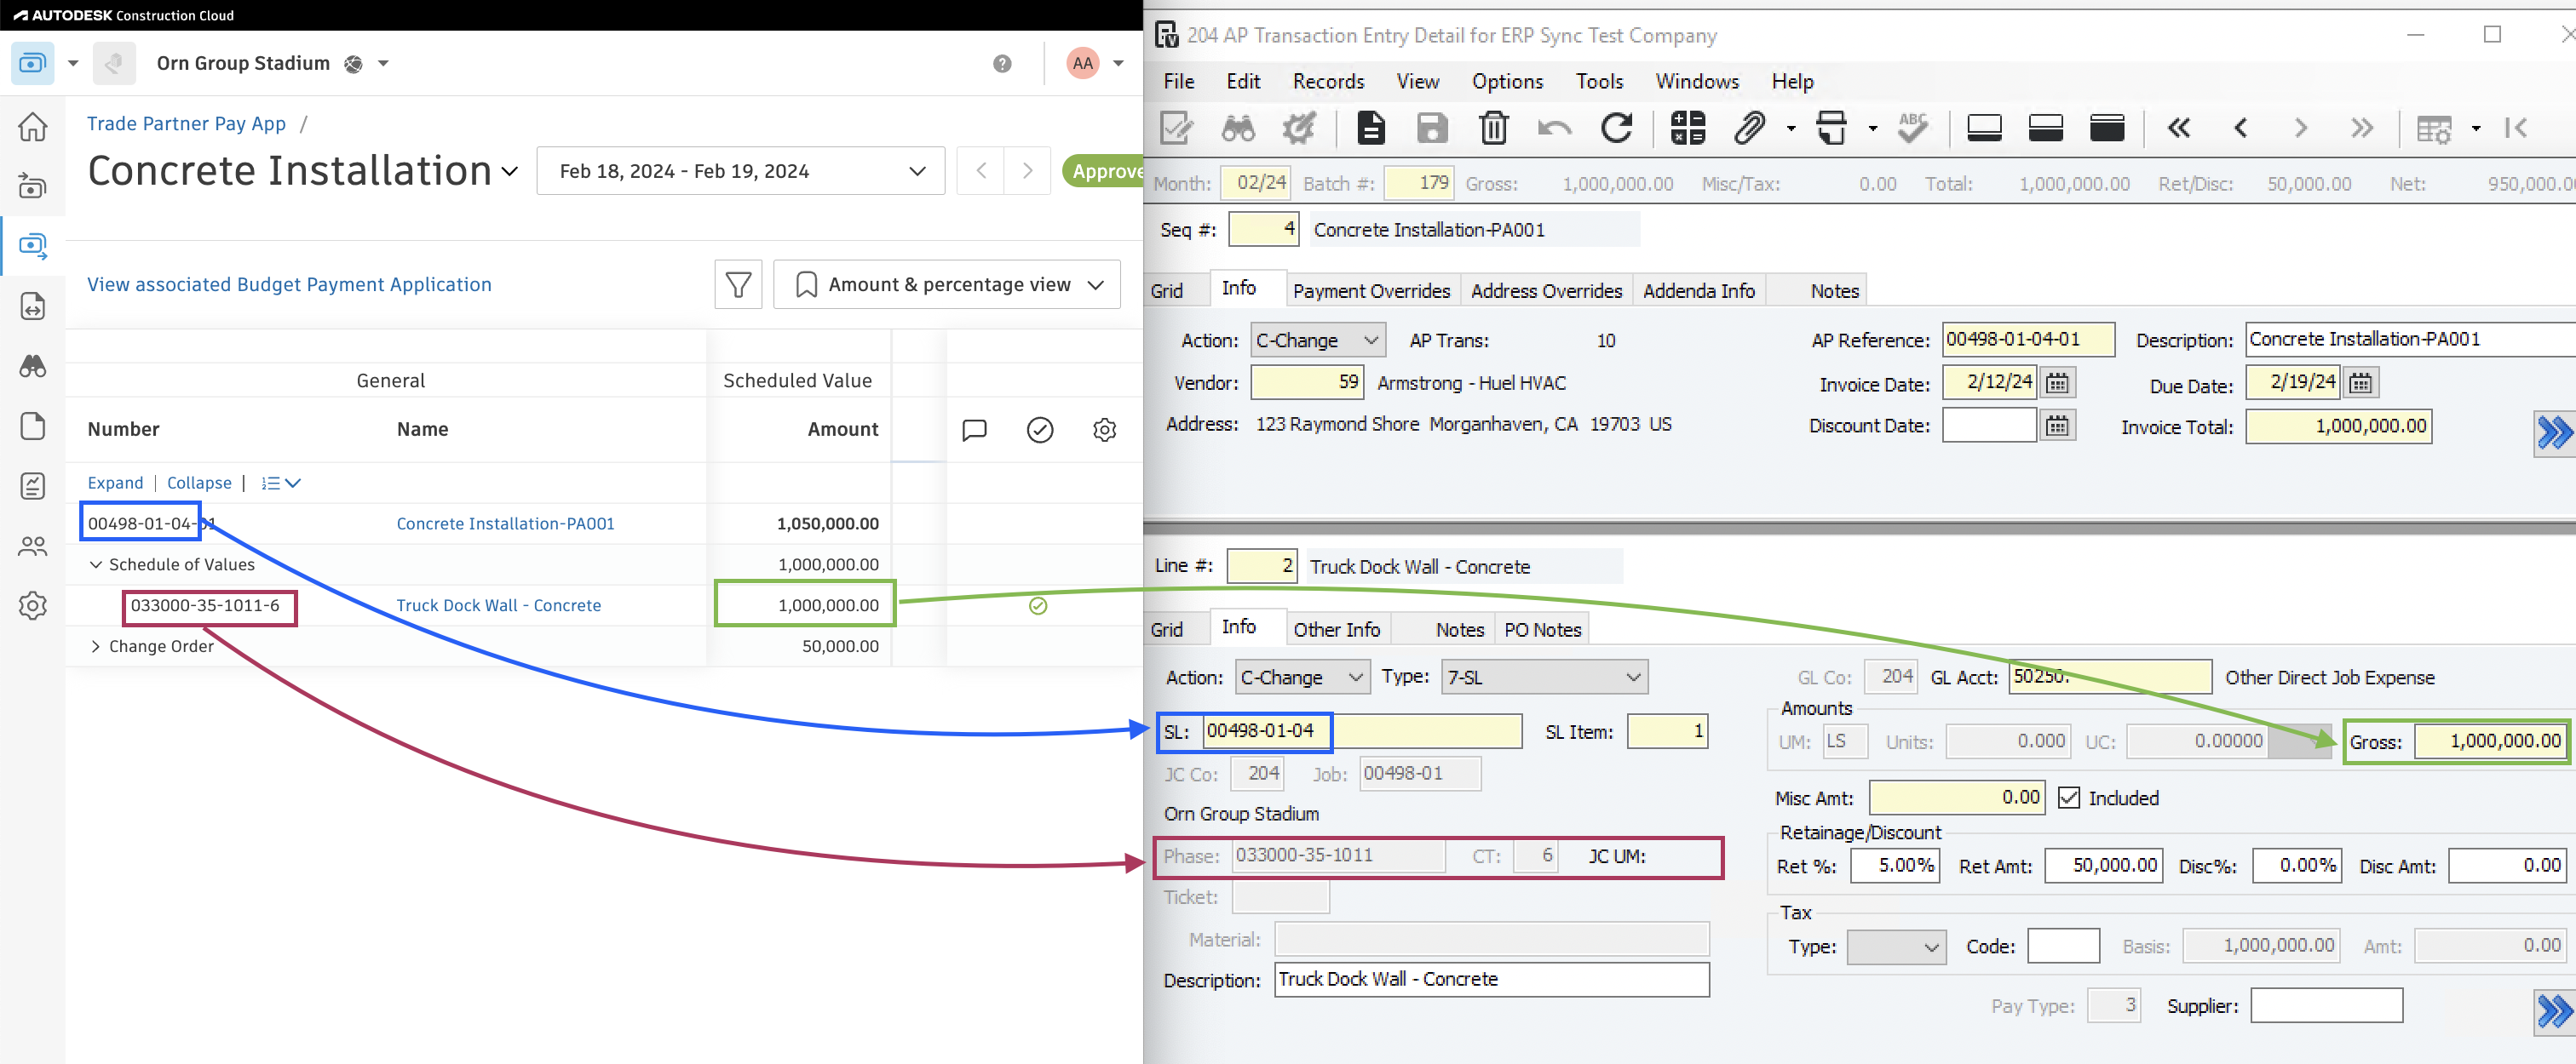Viewport: 2576px width, 1064px height.
Task: Click next pay period arrow button
Action: pyautogui.click(x=1027, y=171)
